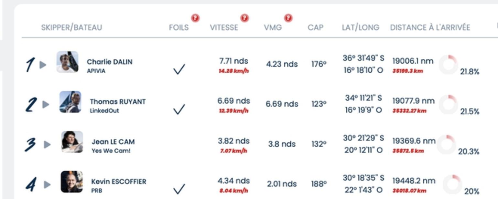Sort by the VITESSE column header
This screenshot has width=498, height=199.
(224, 27)
